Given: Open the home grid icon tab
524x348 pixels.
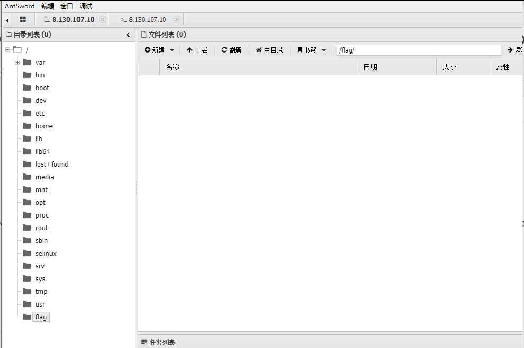Looking at the screenshot, I should [x=23, y=20].
